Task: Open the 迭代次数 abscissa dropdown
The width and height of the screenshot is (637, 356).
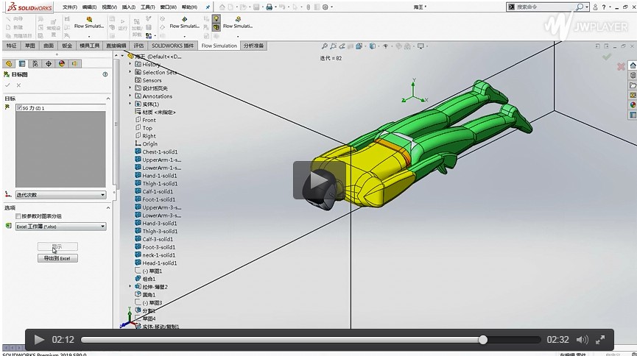Action: (60, 195)
